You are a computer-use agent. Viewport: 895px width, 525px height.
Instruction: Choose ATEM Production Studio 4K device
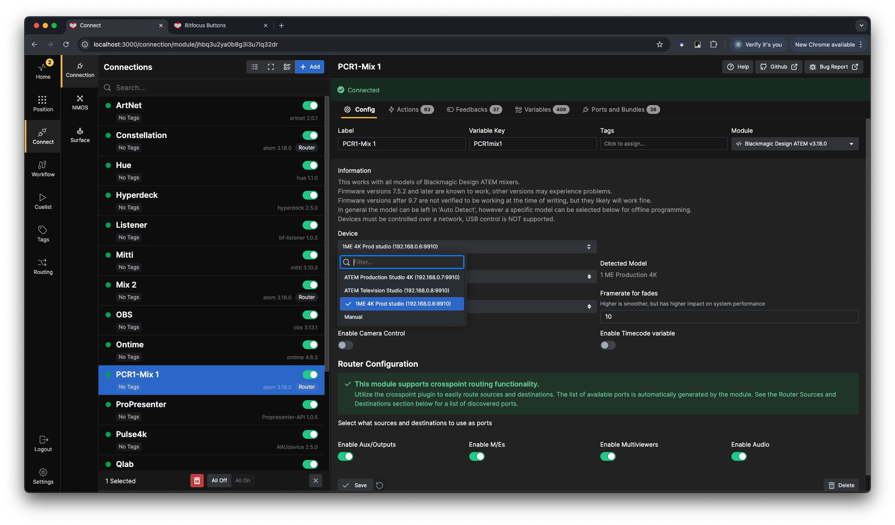pyautogui.click(x=402, y=277)
